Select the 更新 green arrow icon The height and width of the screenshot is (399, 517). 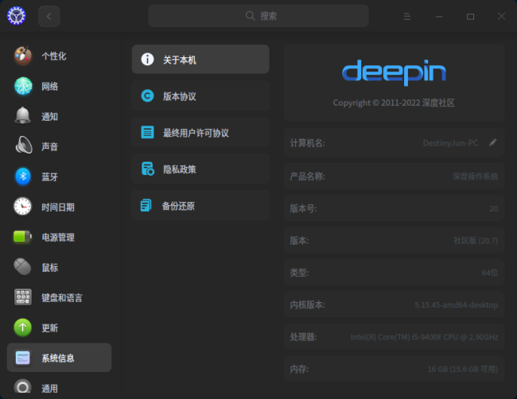23,327
